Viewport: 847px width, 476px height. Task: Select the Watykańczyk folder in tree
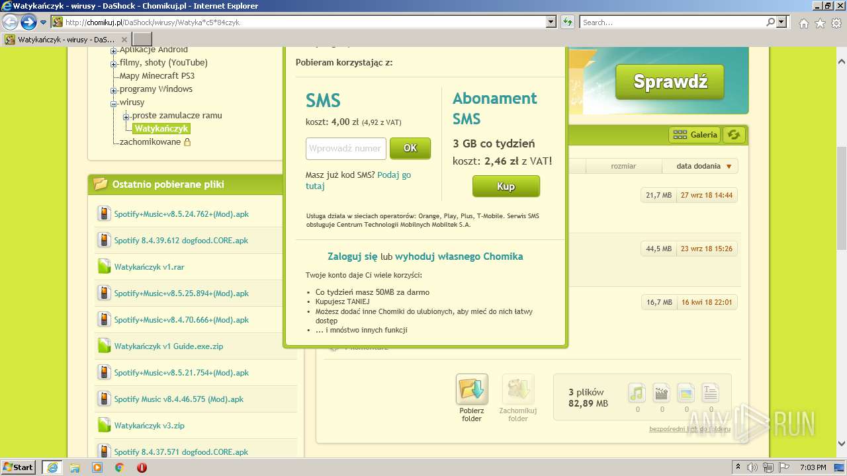(161, 128)
